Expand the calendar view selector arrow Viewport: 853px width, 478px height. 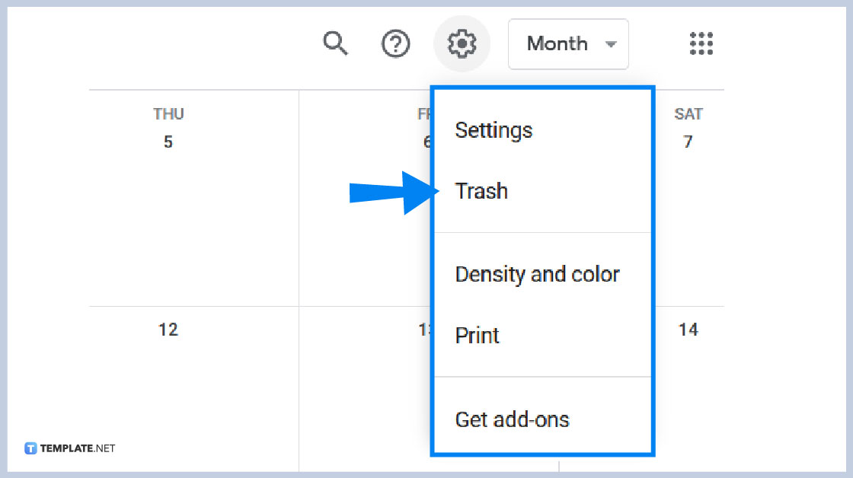pos(611,44)
